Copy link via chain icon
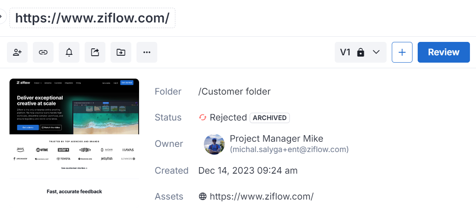476x219 pixels. click(43, 52)
